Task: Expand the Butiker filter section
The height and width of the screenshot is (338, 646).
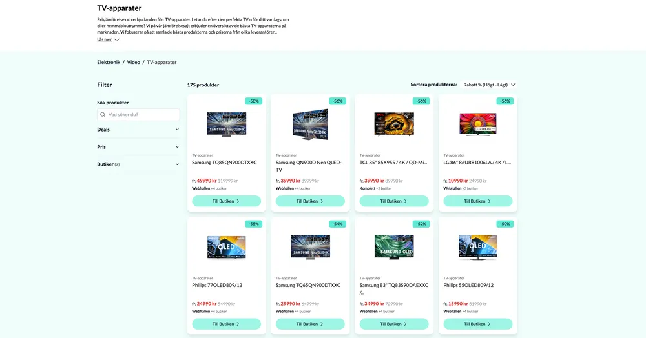Action: click(x=138, y=164)
